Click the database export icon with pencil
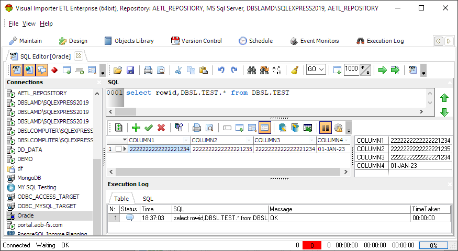458x251 pixels. coord(295,128)
